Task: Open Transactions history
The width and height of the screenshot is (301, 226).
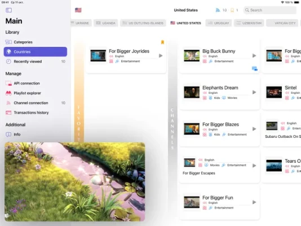Action: 36,112
